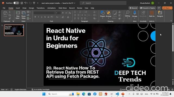The width and height of the screenshot is (174, 97).
Task: Open the Clipboard dialog launcher
Action: pos(13,21)
